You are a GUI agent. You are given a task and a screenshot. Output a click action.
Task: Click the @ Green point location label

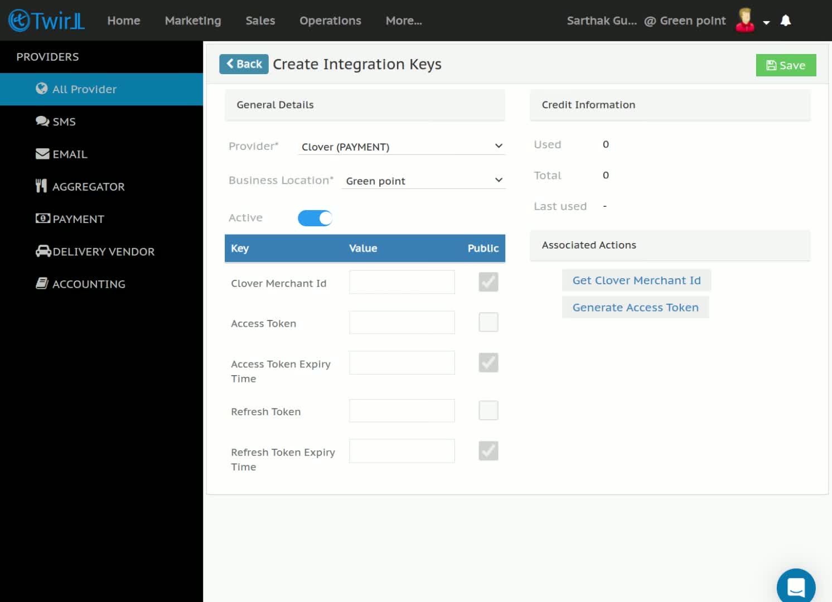tap(685, 21)
